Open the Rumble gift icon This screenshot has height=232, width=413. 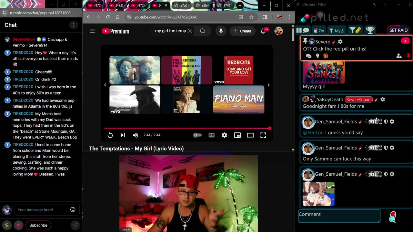(x=18, y=225)
